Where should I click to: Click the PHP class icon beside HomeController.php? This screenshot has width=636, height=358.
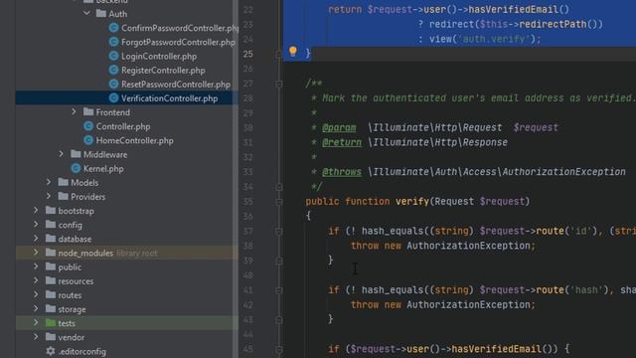click(88, 140)
